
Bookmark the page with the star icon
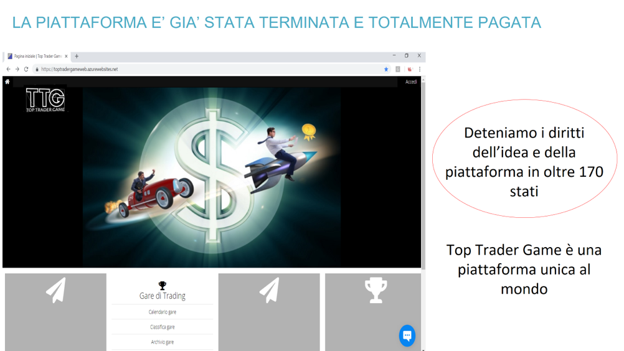pyautogui.click(x=386, y=69)
